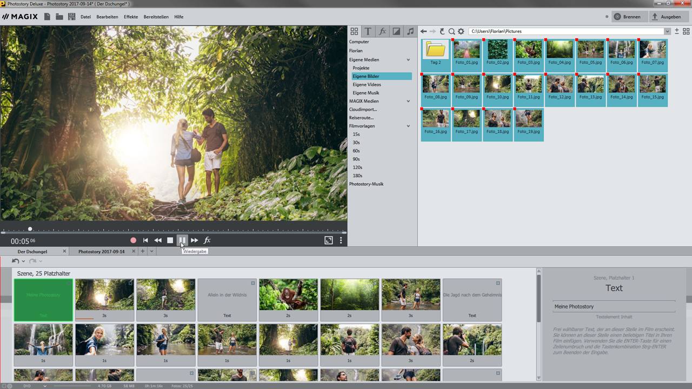Open the Hilfe menu
Viewport: 692px width, 389px height.
pos(178,17)
